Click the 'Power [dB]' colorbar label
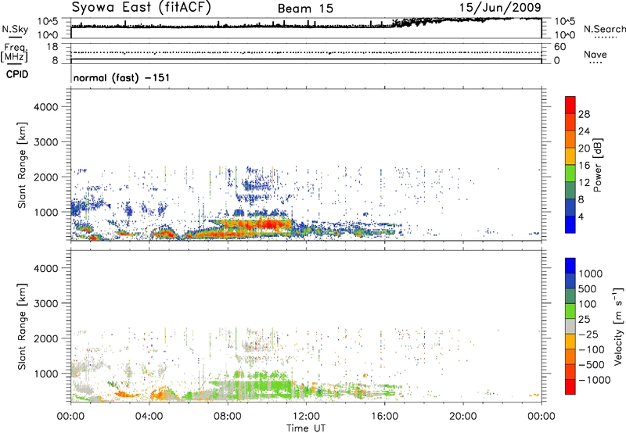This screenshot has width=626, height=433. tap(597, 165)
